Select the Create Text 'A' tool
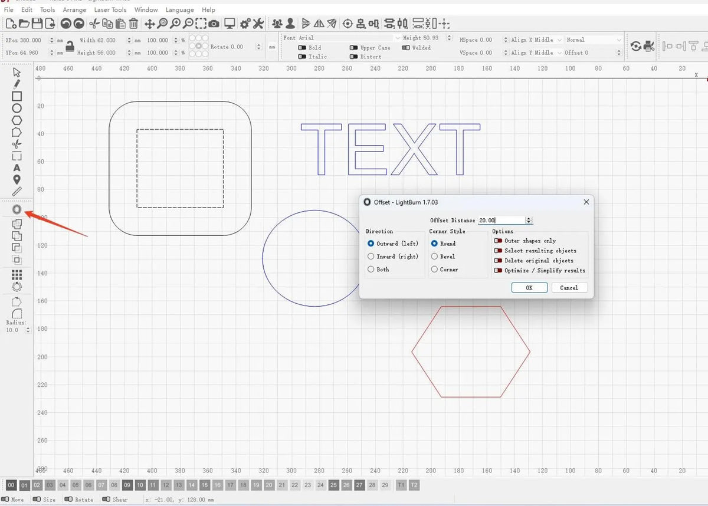This screenshot has height=506, width=708. coord(17,168)
